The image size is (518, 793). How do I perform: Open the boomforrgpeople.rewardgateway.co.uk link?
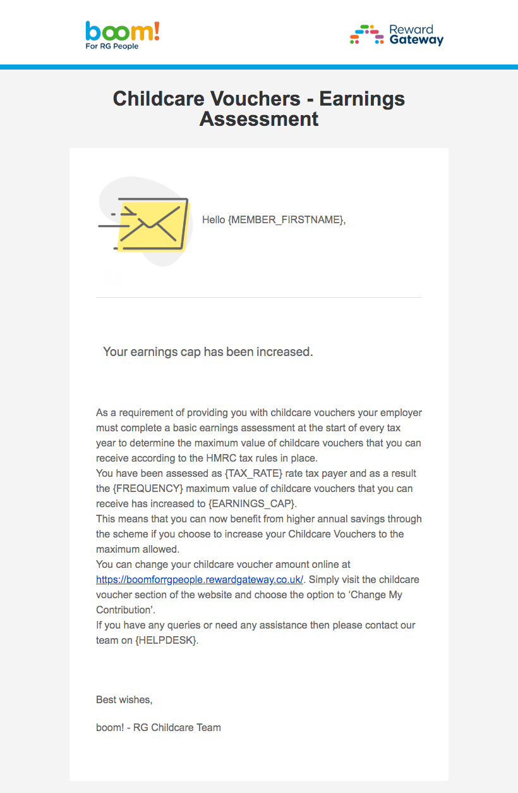(200, 579)
